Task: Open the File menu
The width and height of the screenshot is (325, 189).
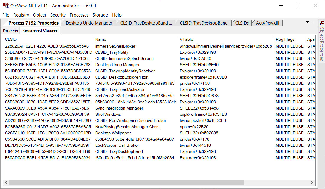Action: click(x=6, y=15)
